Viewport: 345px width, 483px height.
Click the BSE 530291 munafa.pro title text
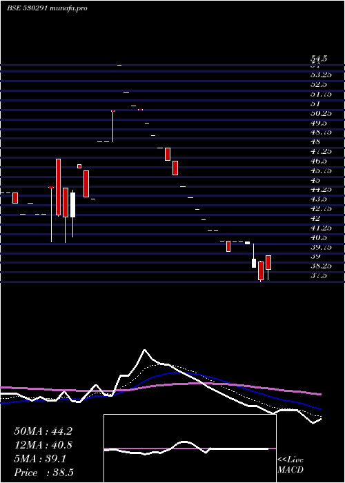click(47, 8)
